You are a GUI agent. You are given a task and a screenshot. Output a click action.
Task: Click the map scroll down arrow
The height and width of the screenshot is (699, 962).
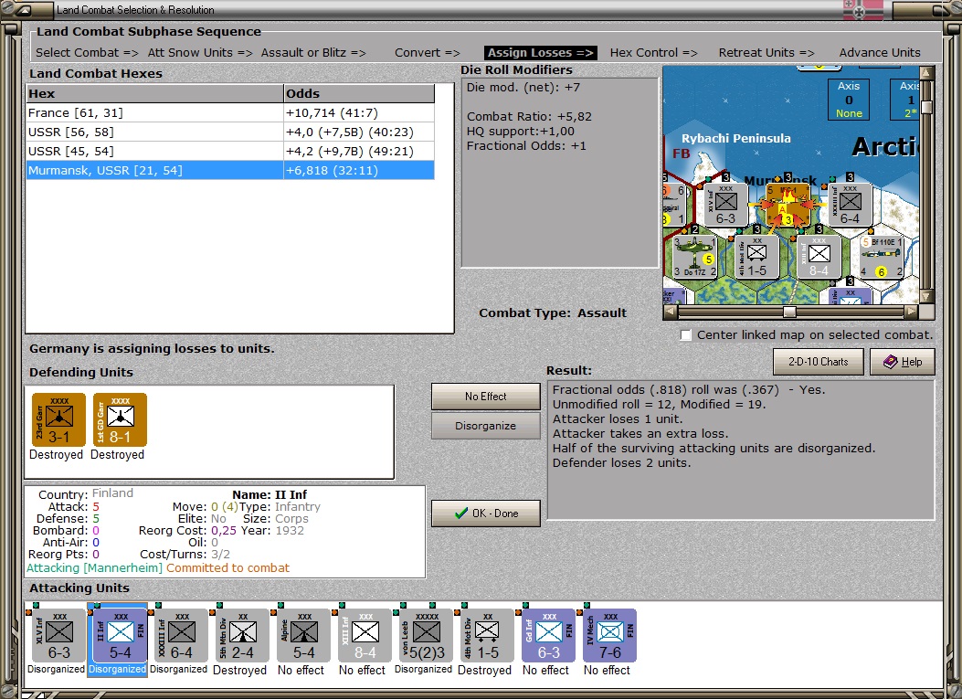click(926, 296)
